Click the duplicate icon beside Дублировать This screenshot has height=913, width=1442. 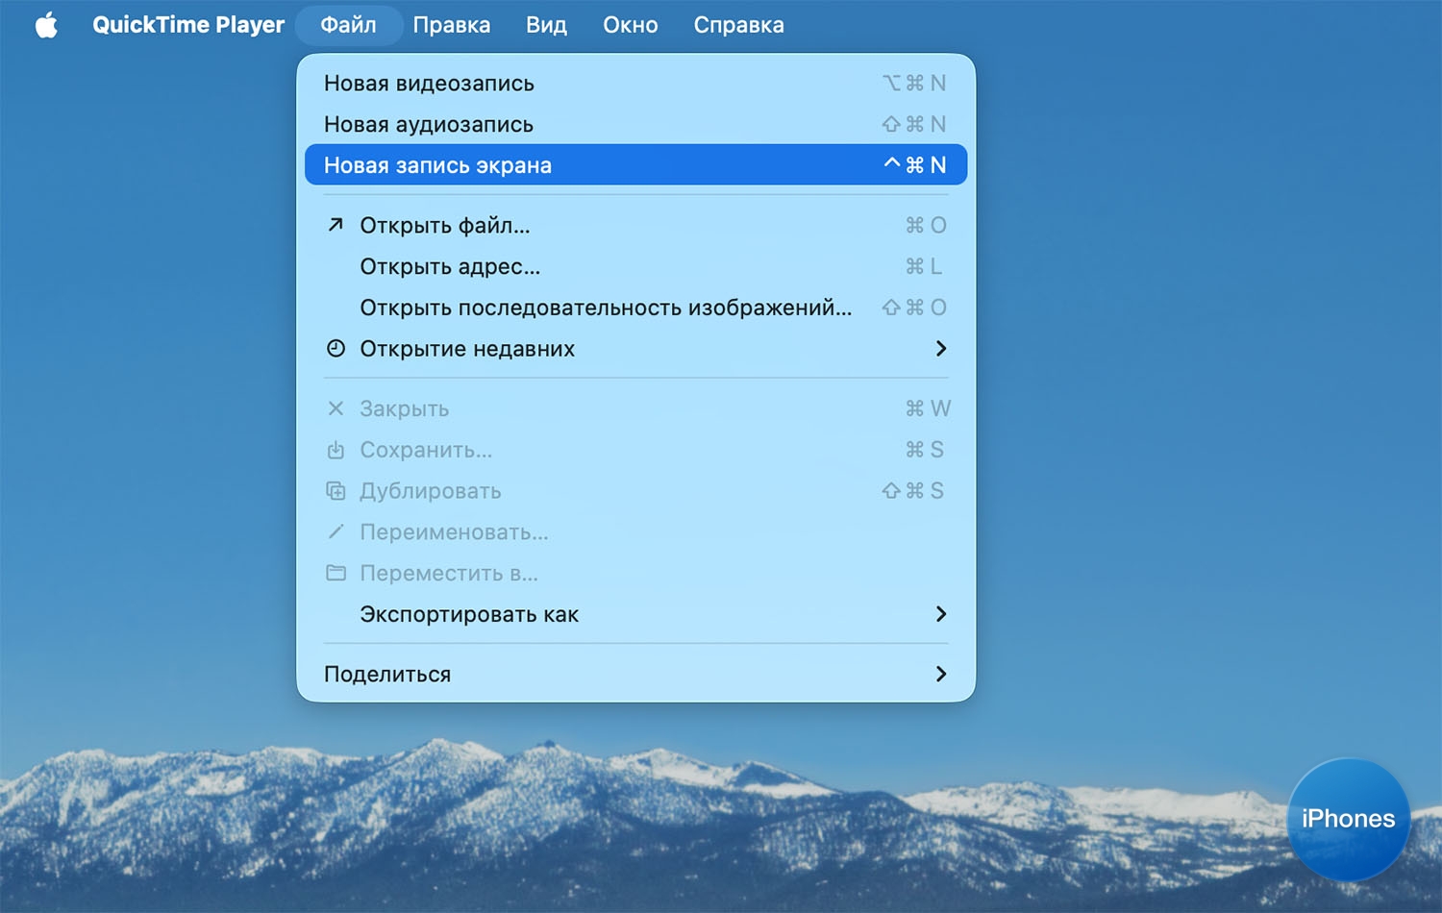pyautogui.click(x=336, y=491)
